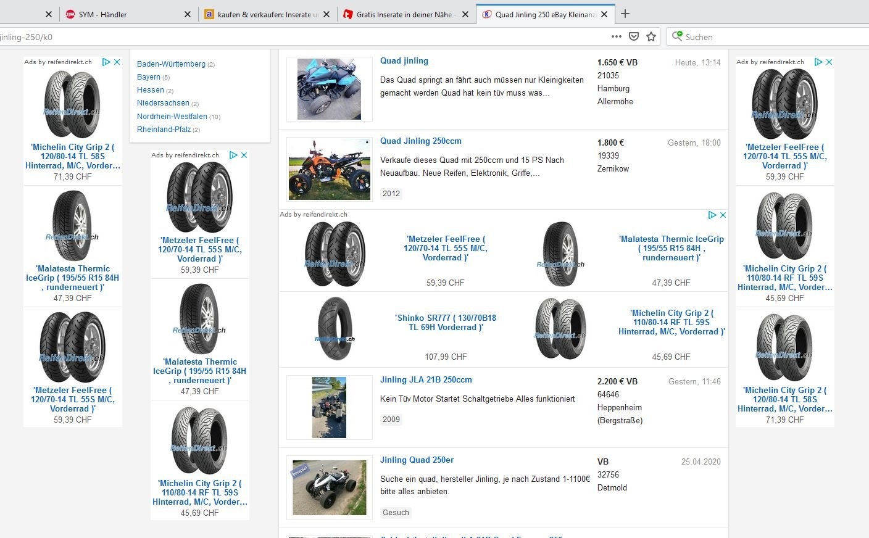Open blue Quad jinling listing thumbnail
Screen dimensions: 869x538
[329, 89]
